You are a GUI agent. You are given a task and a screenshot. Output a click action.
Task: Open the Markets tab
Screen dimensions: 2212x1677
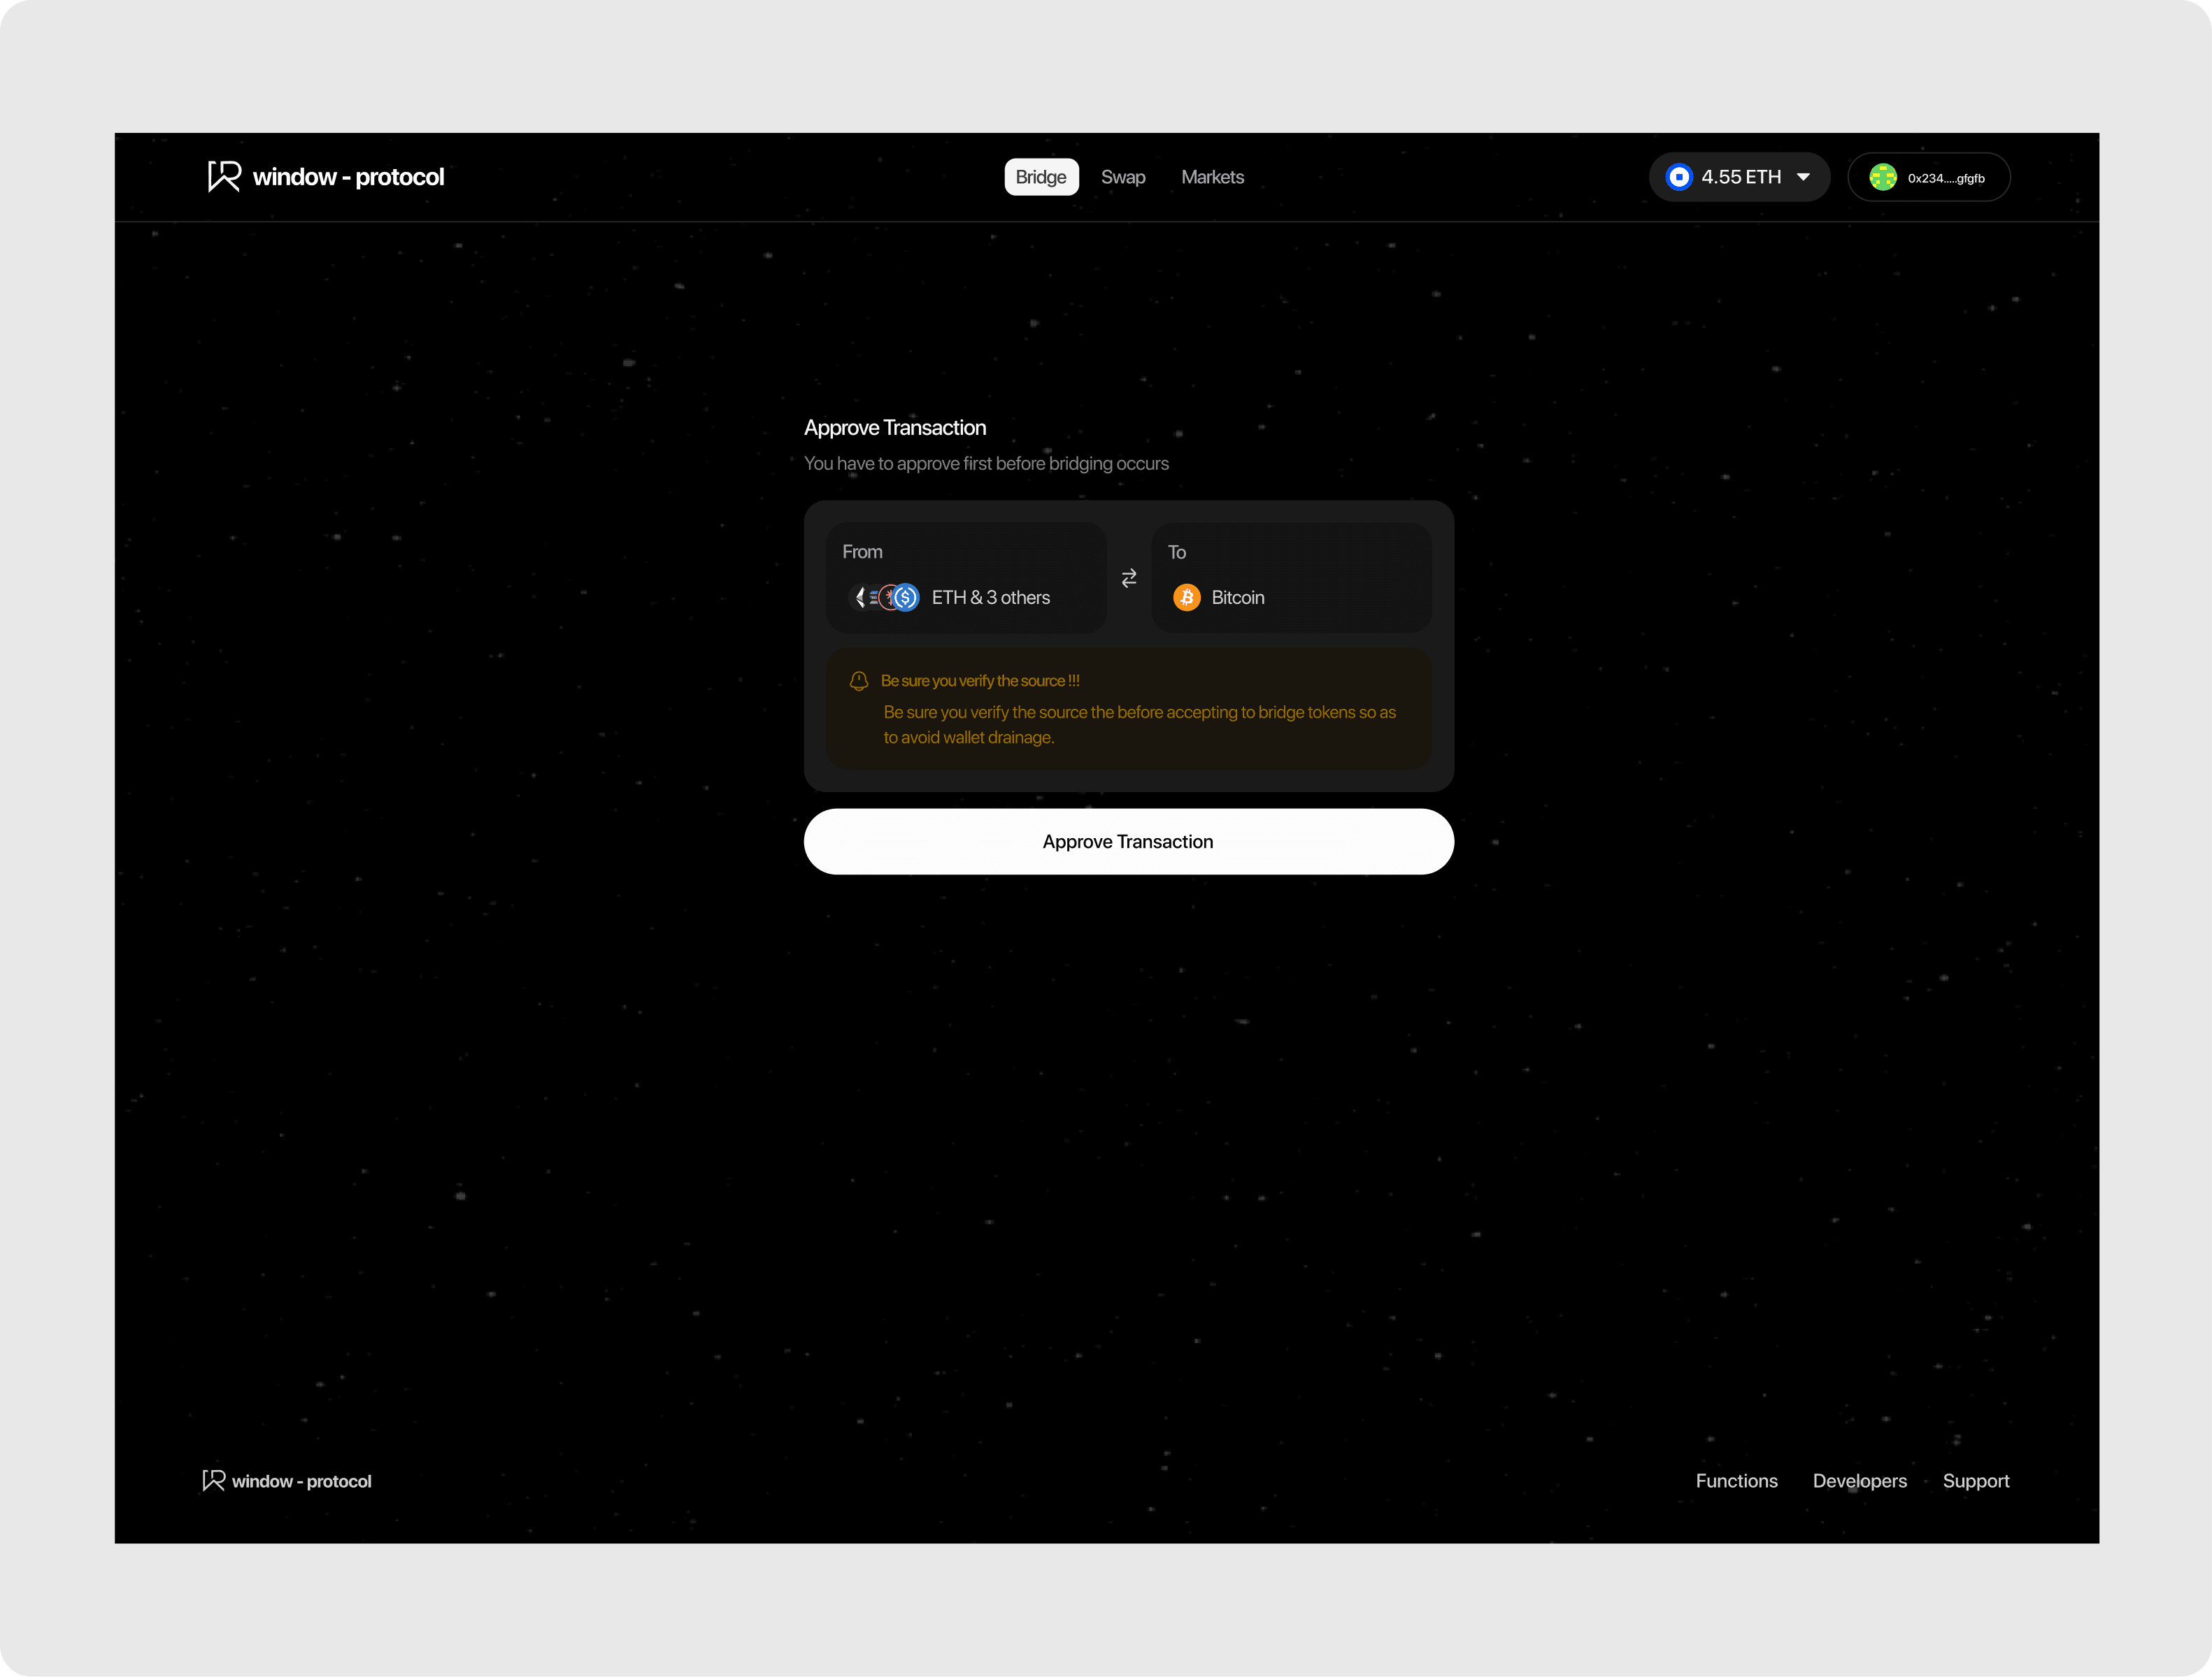1212,177
